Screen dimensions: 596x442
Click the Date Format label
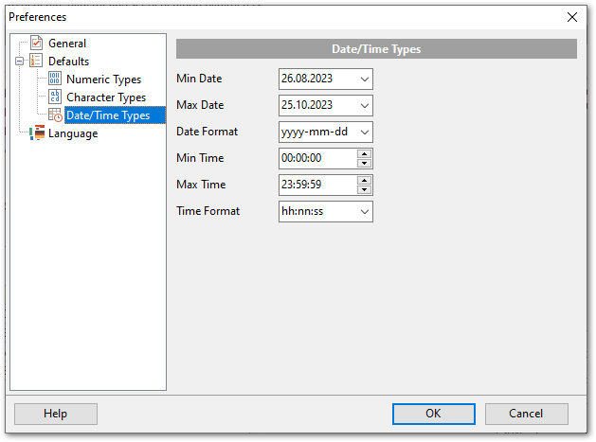coord(208,132)
